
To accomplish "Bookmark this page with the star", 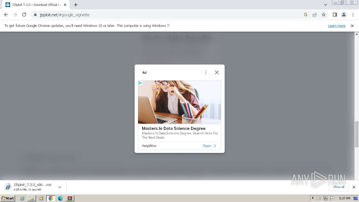I will [x=324, y=15].
